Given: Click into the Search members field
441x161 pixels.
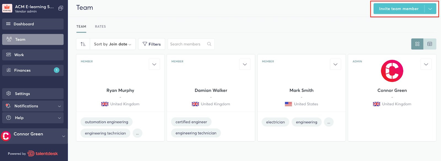Looking at the screenshot, I should click(x=187, y=44).
